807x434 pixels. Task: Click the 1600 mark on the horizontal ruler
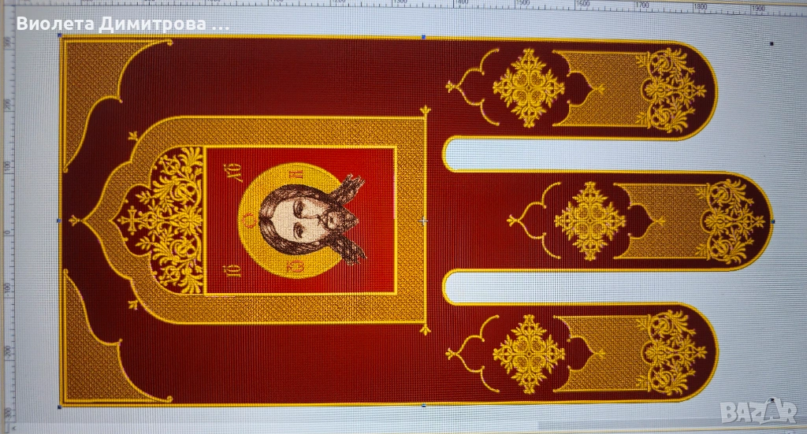tap(583, 5)
